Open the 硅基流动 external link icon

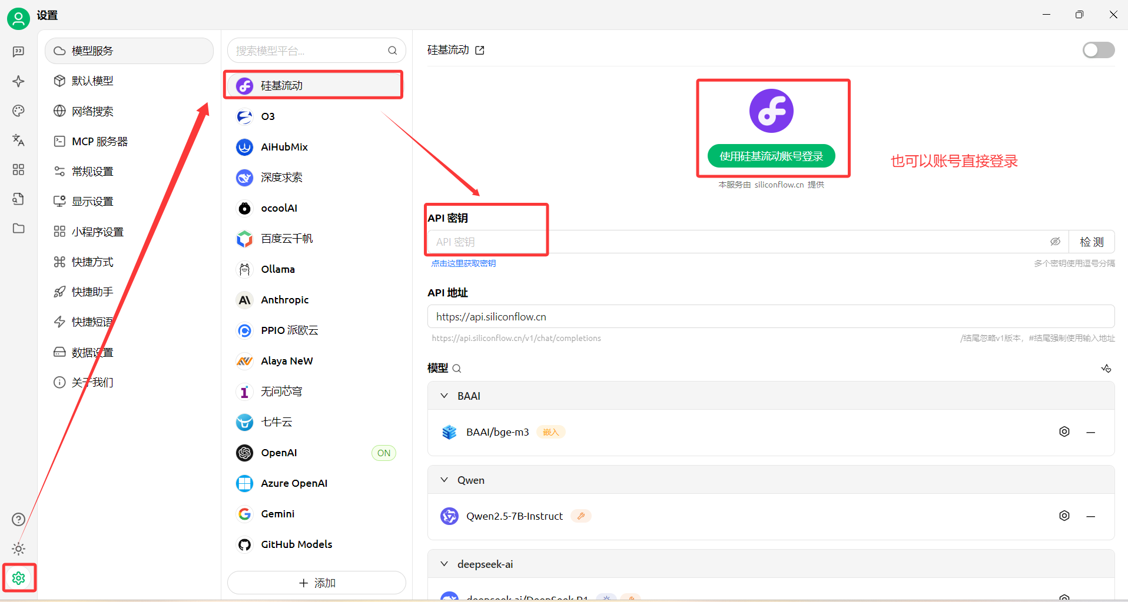[x=480, y=51]
